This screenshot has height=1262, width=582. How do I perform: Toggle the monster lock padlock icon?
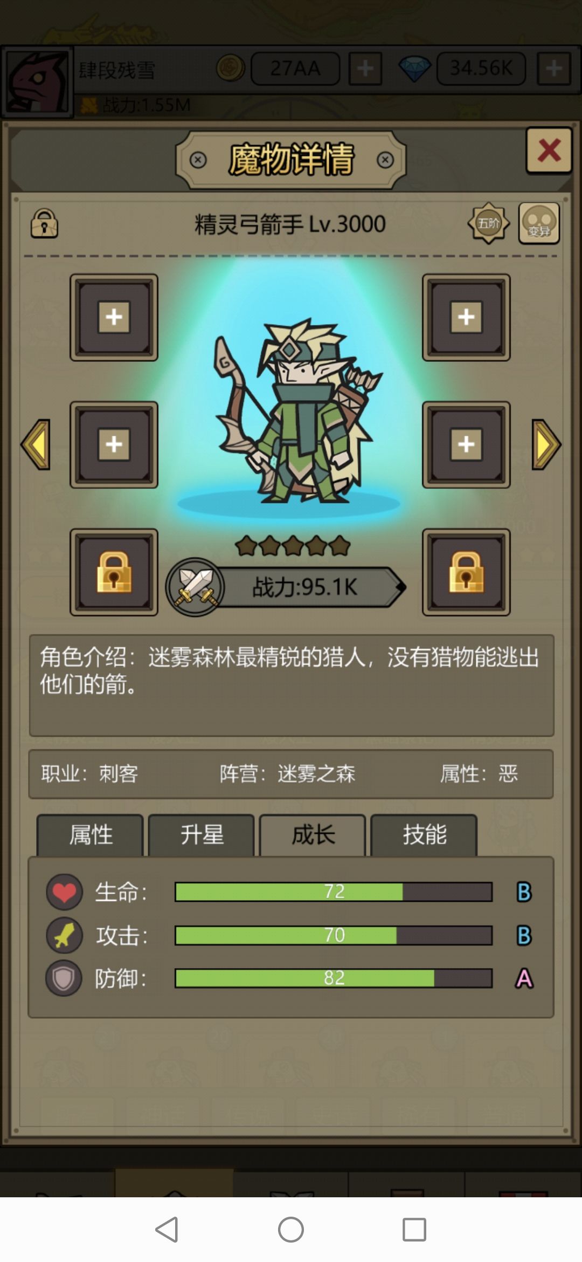[44, 223]
